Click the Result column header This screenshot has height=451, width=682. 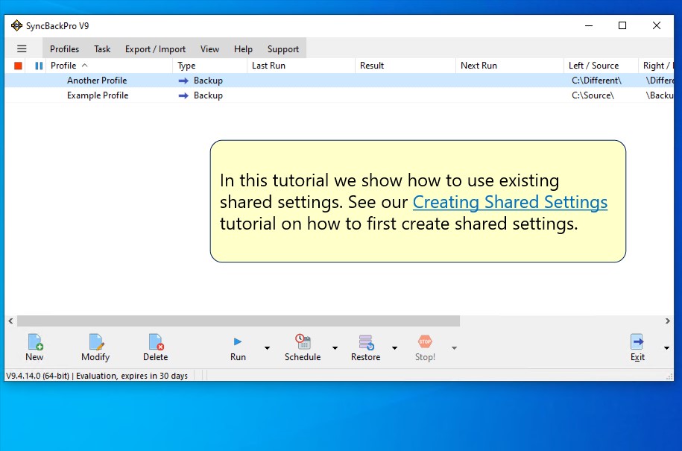coord(405,66)
